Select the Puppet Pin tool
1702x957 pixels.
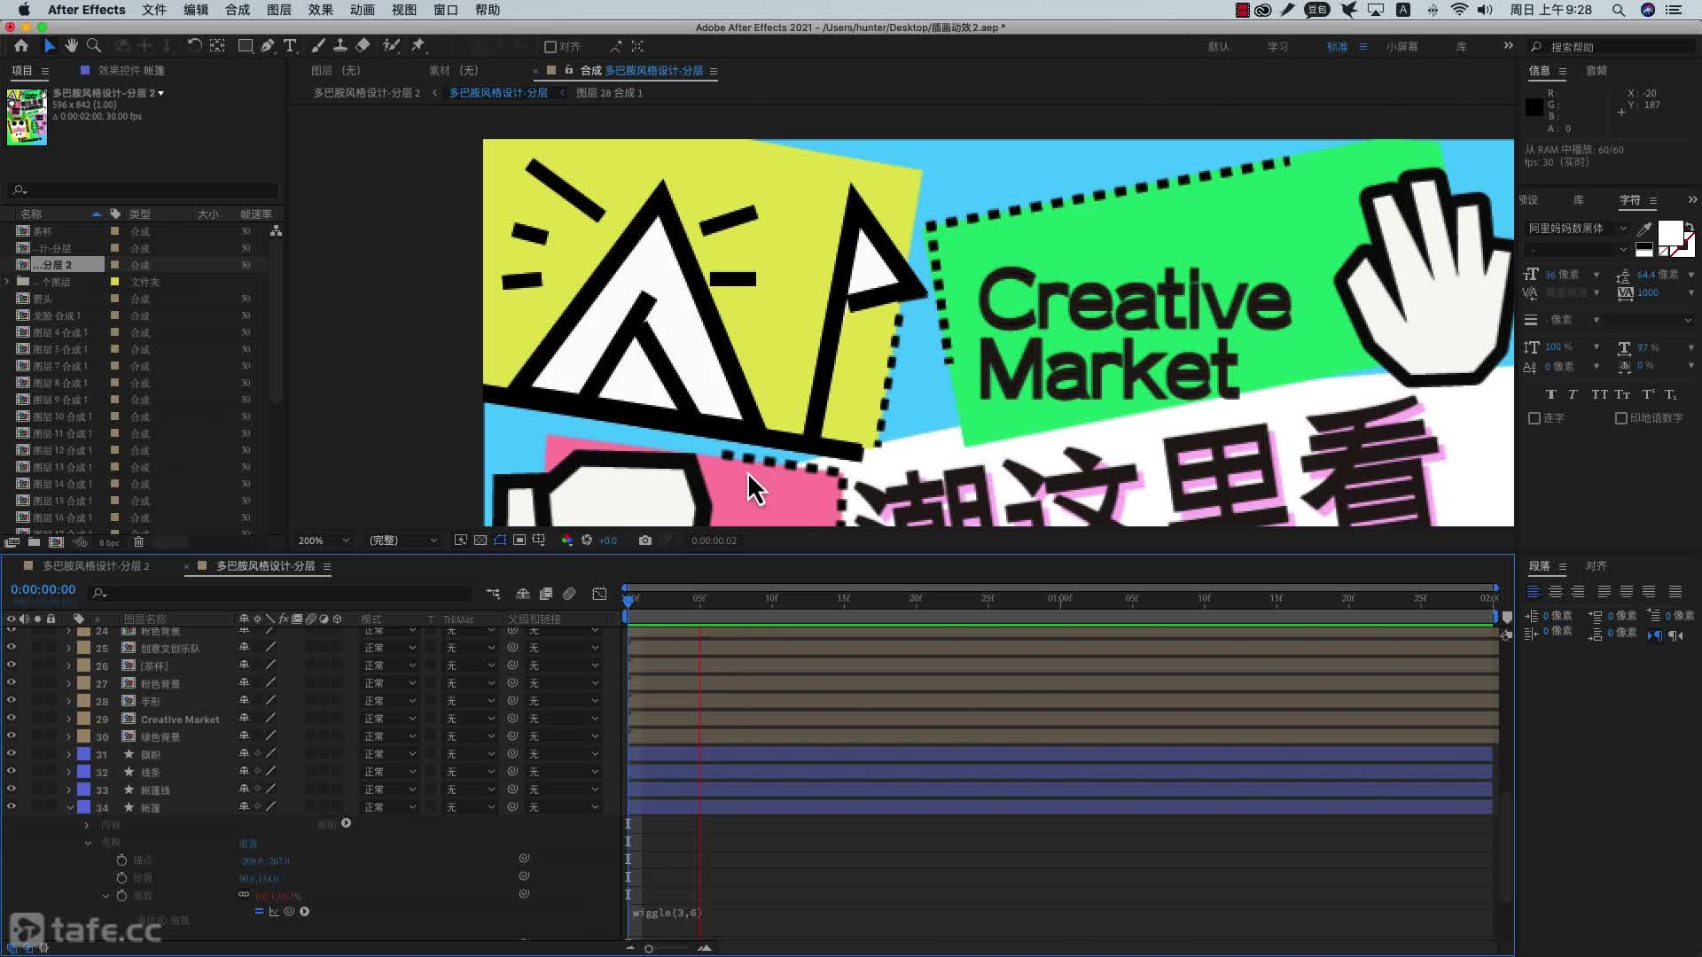tap(418, 46)
